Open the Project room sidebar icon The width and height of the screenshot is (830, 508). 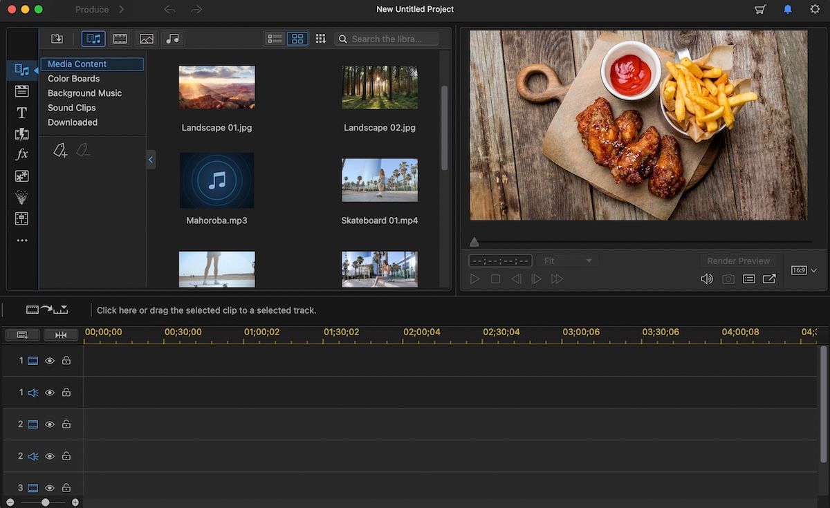(x=21, y=91)
